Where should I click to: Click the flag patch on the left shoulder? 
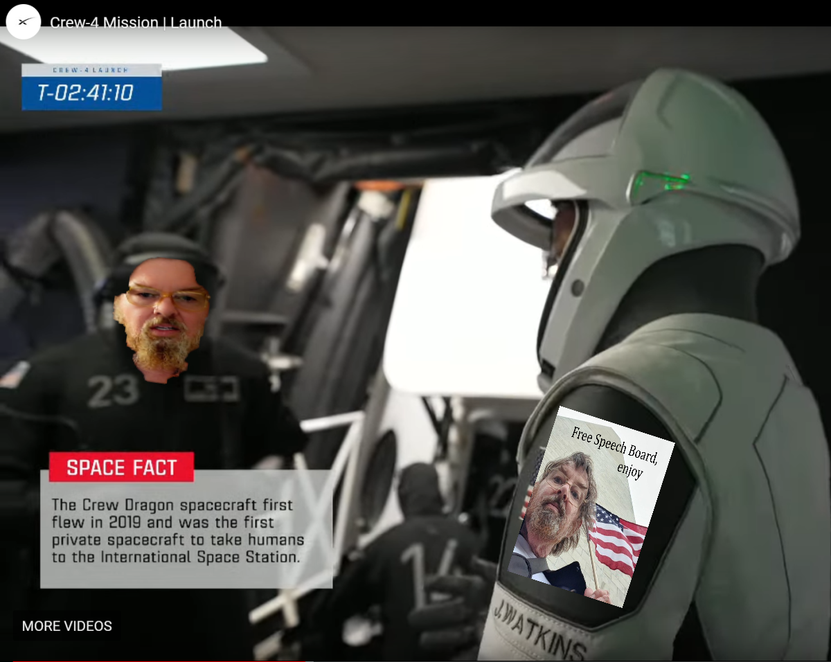point(14,375)
